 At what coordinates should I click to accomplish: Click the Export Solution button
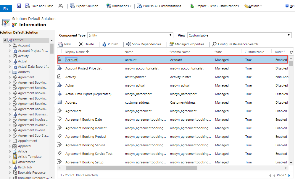pyautogui.click(x=84, y=6)
